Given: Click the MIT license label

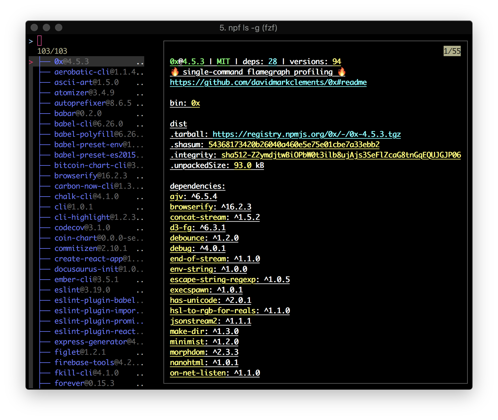Looking at the screenshot, I should point(223,62).
